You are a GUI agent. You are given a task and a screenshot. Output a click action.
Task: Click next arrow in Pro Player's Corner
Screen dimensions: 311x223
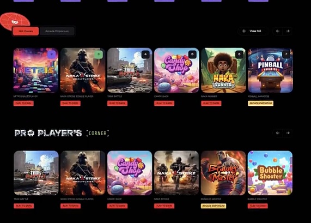click(288, 133)
